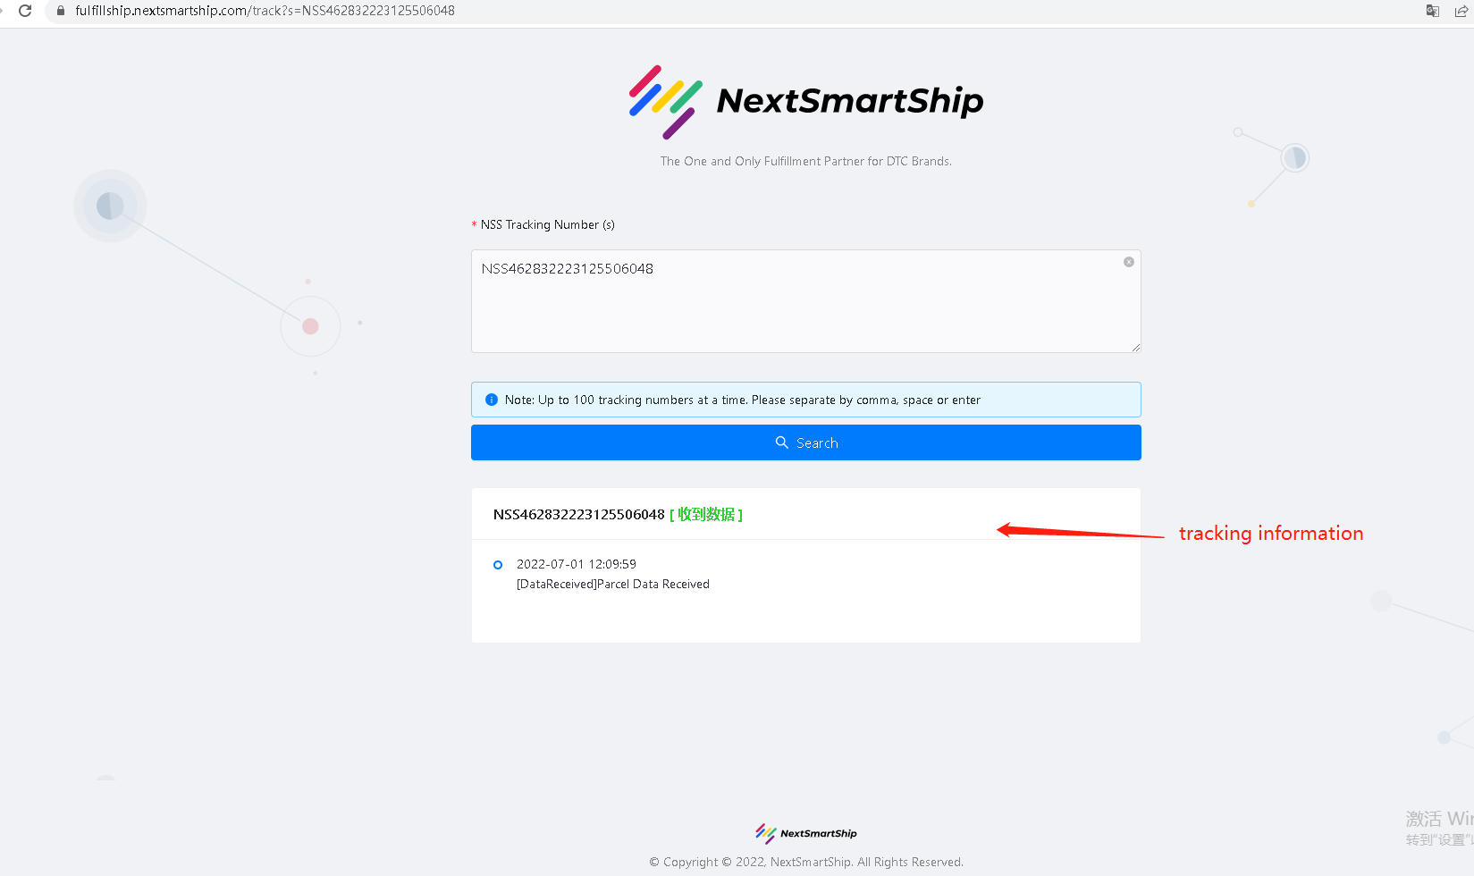Viewport: 1474px width, 876px height.
Task: Clear the tracking number field
Action: pos(1129,262)
